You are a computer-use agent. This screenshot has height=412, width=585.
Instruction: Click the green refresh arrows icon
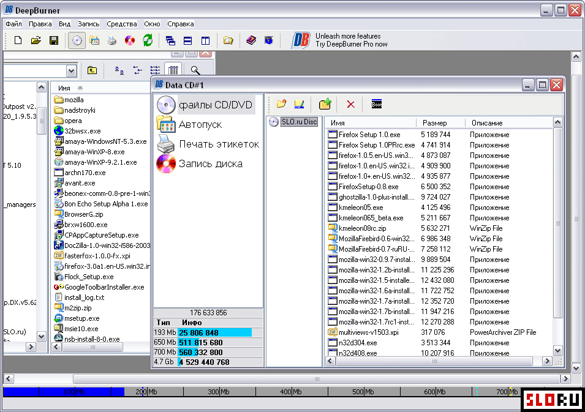click(x=148, y=40)
